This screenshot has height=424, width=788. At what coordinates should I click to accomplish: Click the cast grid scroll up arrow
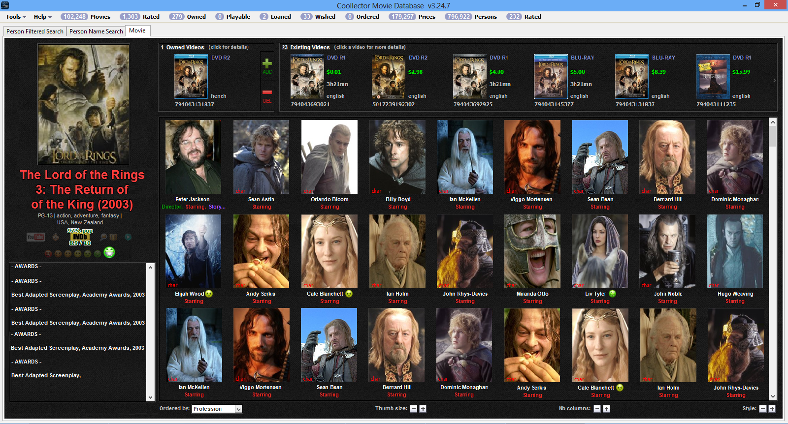click(x=773, y=122)
